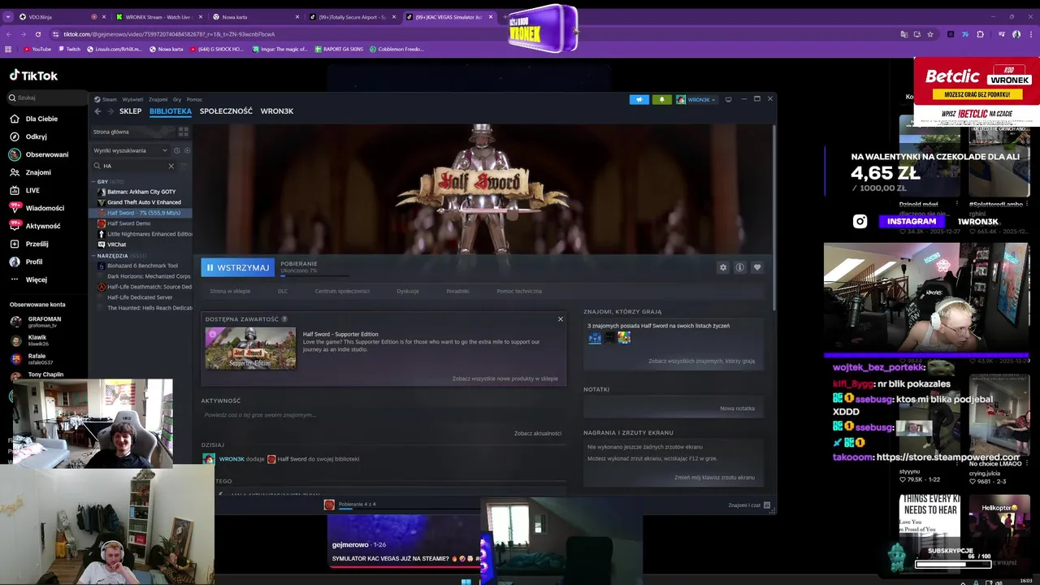Open TikTok Wiadomości inbox
Viewport: 1040px width, 585px height.
45,208
